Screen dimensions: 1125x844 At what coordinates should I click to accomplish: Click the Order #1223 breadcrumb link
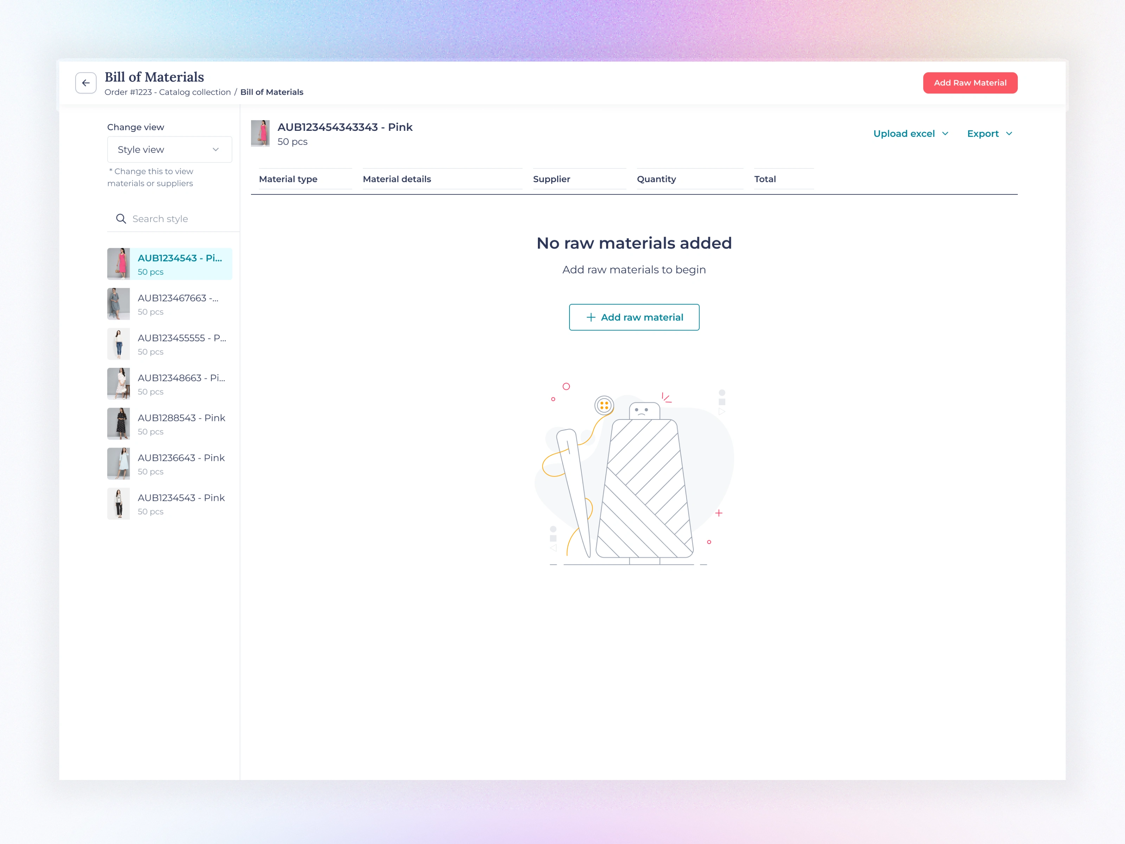pyautogui.click(x=167, y=92)
